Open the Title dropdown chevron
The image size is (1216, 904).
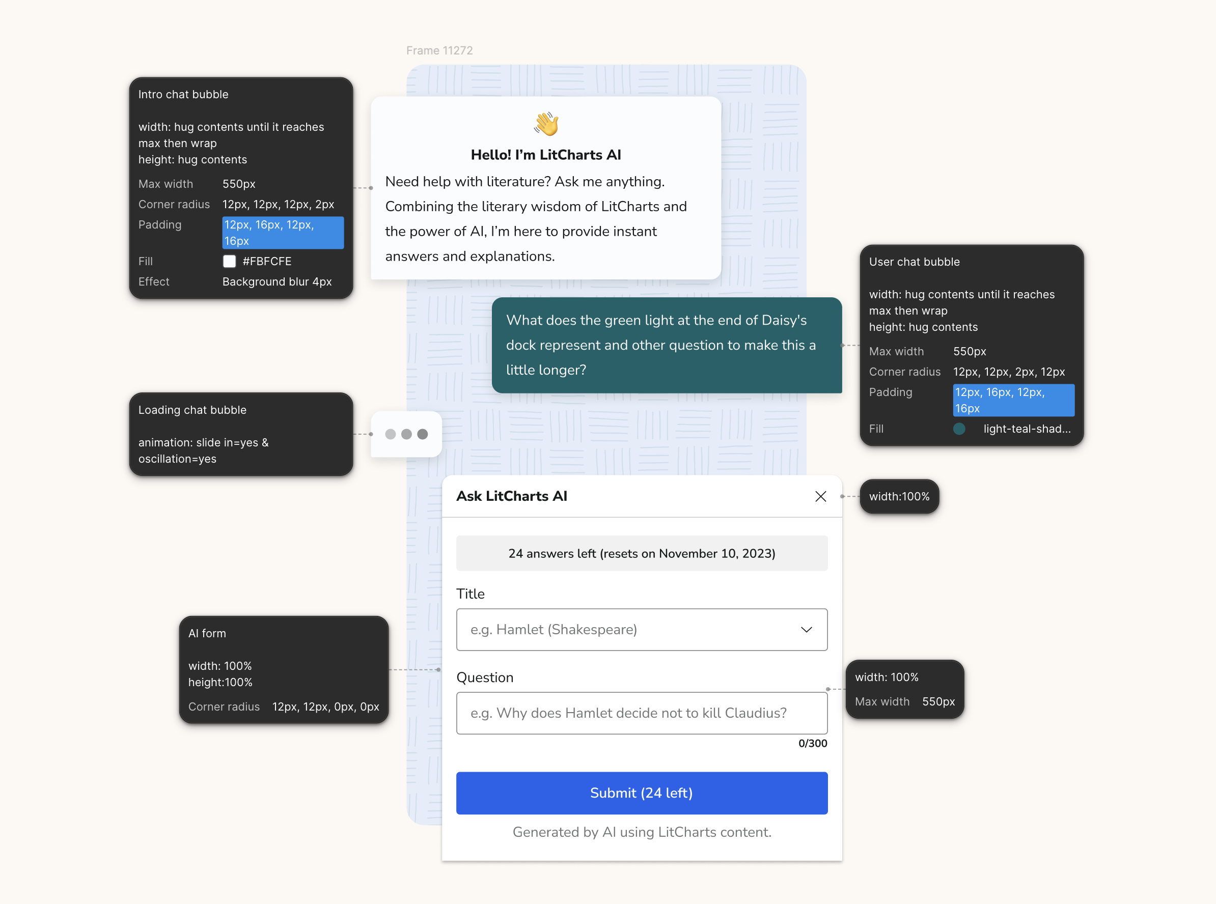pyautogui.click(x=806, y=629)
